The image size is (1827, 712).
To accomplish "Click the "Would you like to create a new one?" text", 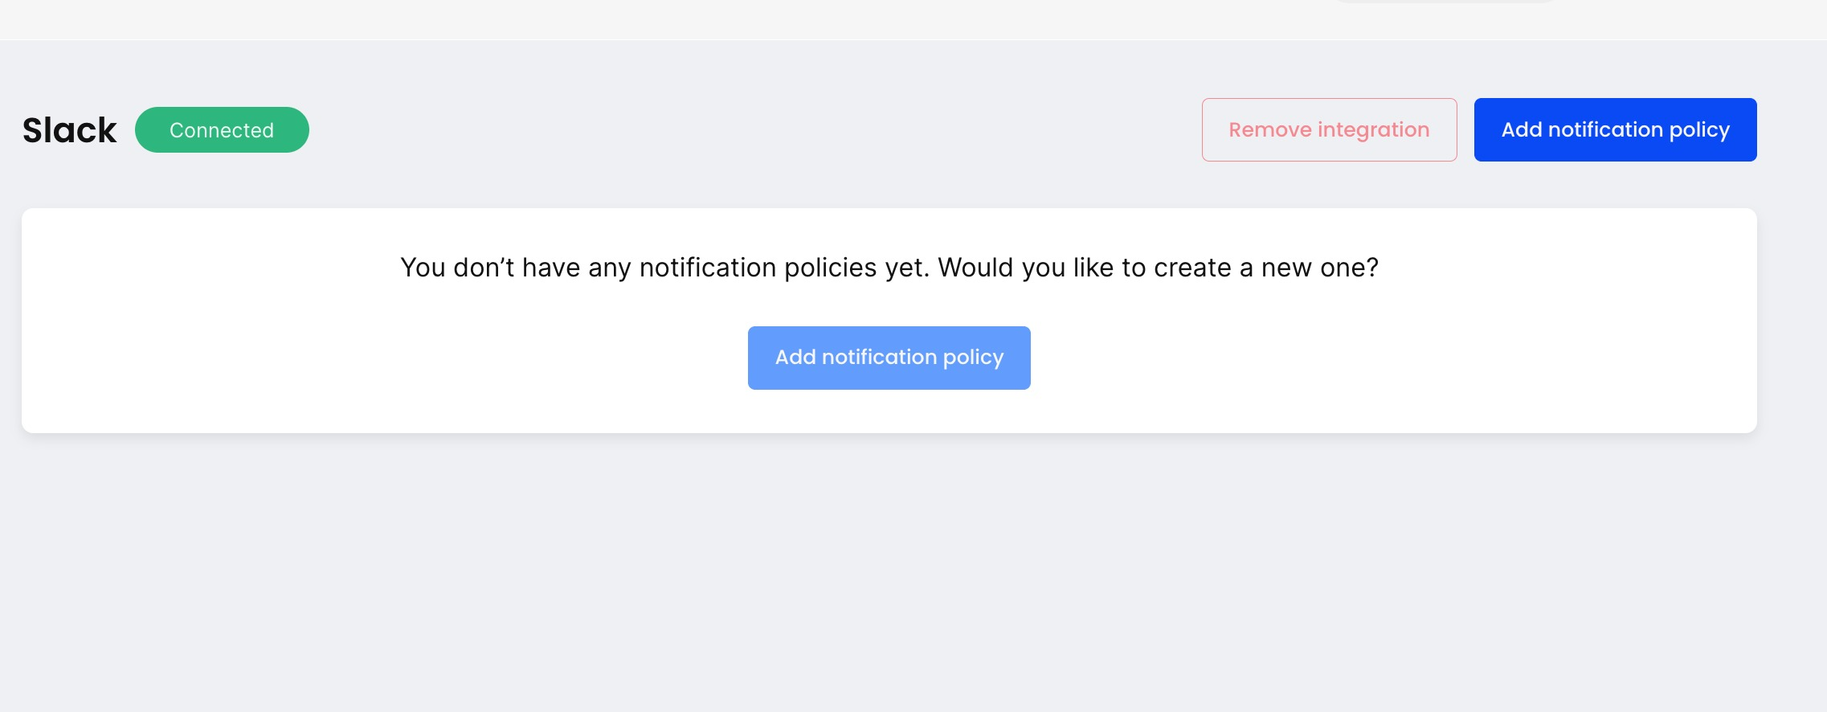I will [x=1158, y=268].
